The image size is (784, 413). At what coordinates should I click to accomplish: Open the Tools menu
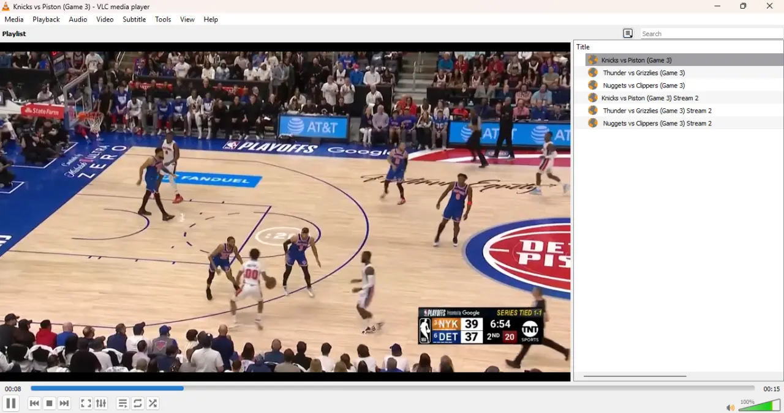tap(163, 20)
